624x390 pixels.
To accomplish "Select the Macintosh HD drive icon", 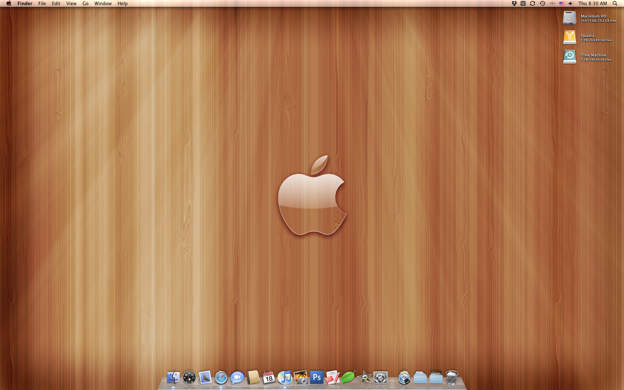I will [570, 18].
